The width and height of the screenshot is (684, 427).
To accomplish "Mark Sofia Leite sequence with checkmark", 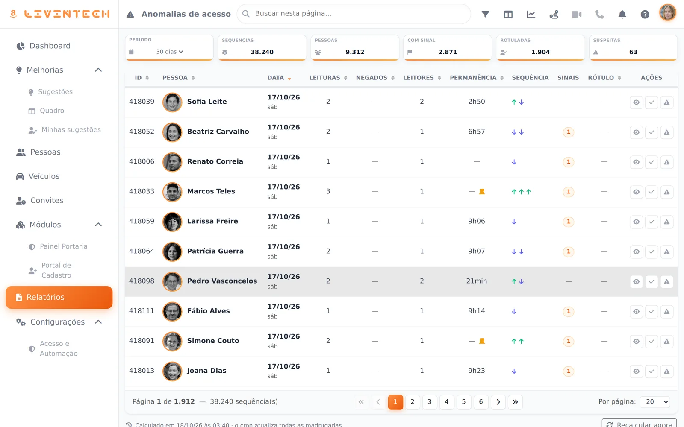I will [x=652, y=102].
